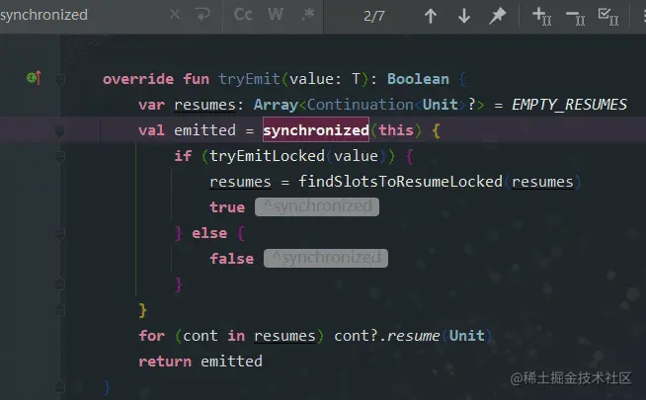Screen dimensions: 646x400
Task: Collapse the tryEmit function fold marker
Action: (60, 79)
